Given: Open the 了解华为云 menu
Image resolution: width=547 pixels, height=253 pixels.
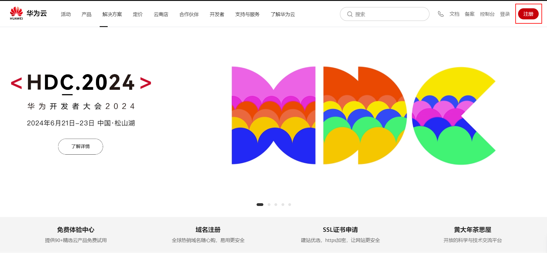Looking at the screenshot, I should [x=283, y=14].
